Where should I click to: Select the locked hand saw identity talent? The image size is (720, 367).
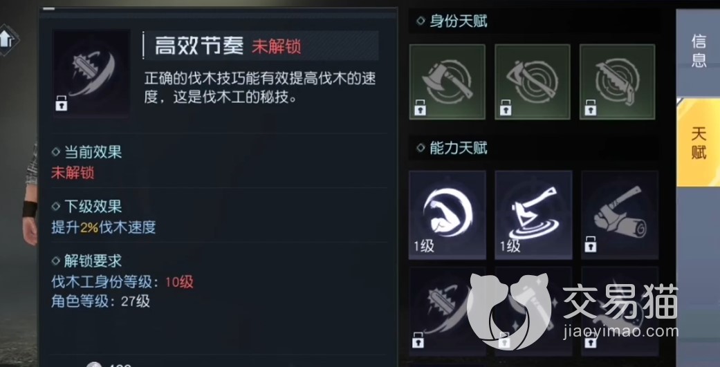point(618,82)
